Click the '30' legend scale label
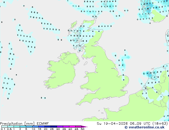 [x=58, y=129]
